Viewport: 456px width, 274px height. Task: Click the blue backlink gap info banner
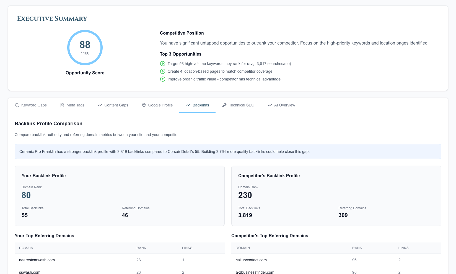click(x=228, y=152)
